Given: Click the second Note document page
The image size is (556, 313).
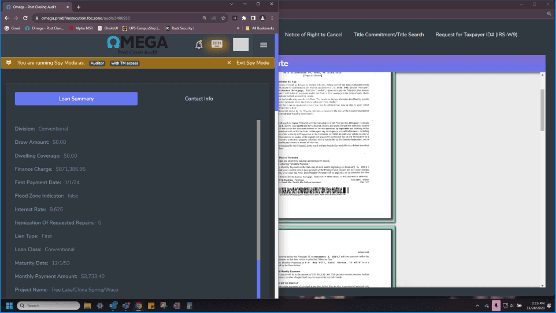Looking at the screenshot, I should click(335, 258).
